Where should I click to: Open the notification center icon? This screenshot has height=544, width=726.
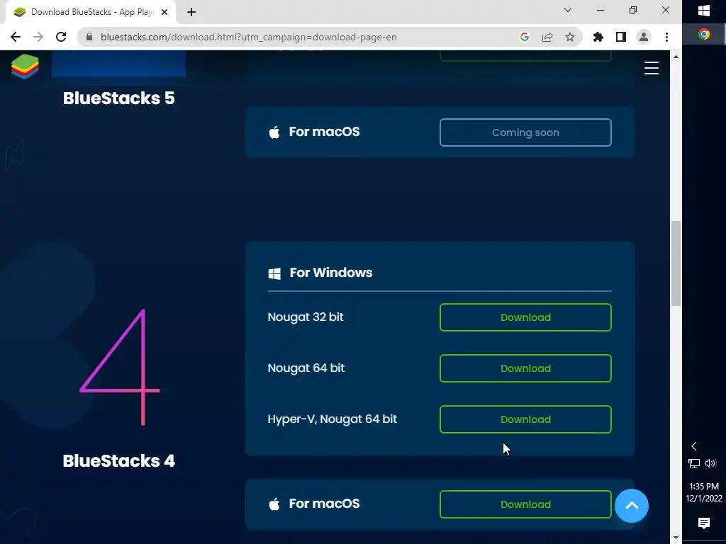coord(704,523)
